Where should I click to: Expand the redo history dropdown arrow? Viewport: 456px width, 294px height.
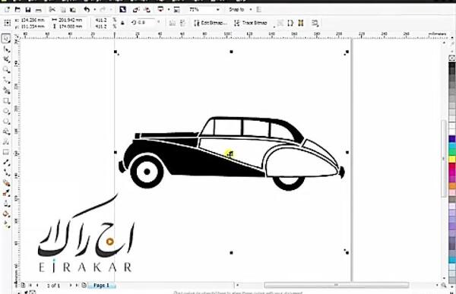click(x=111, y=10)
